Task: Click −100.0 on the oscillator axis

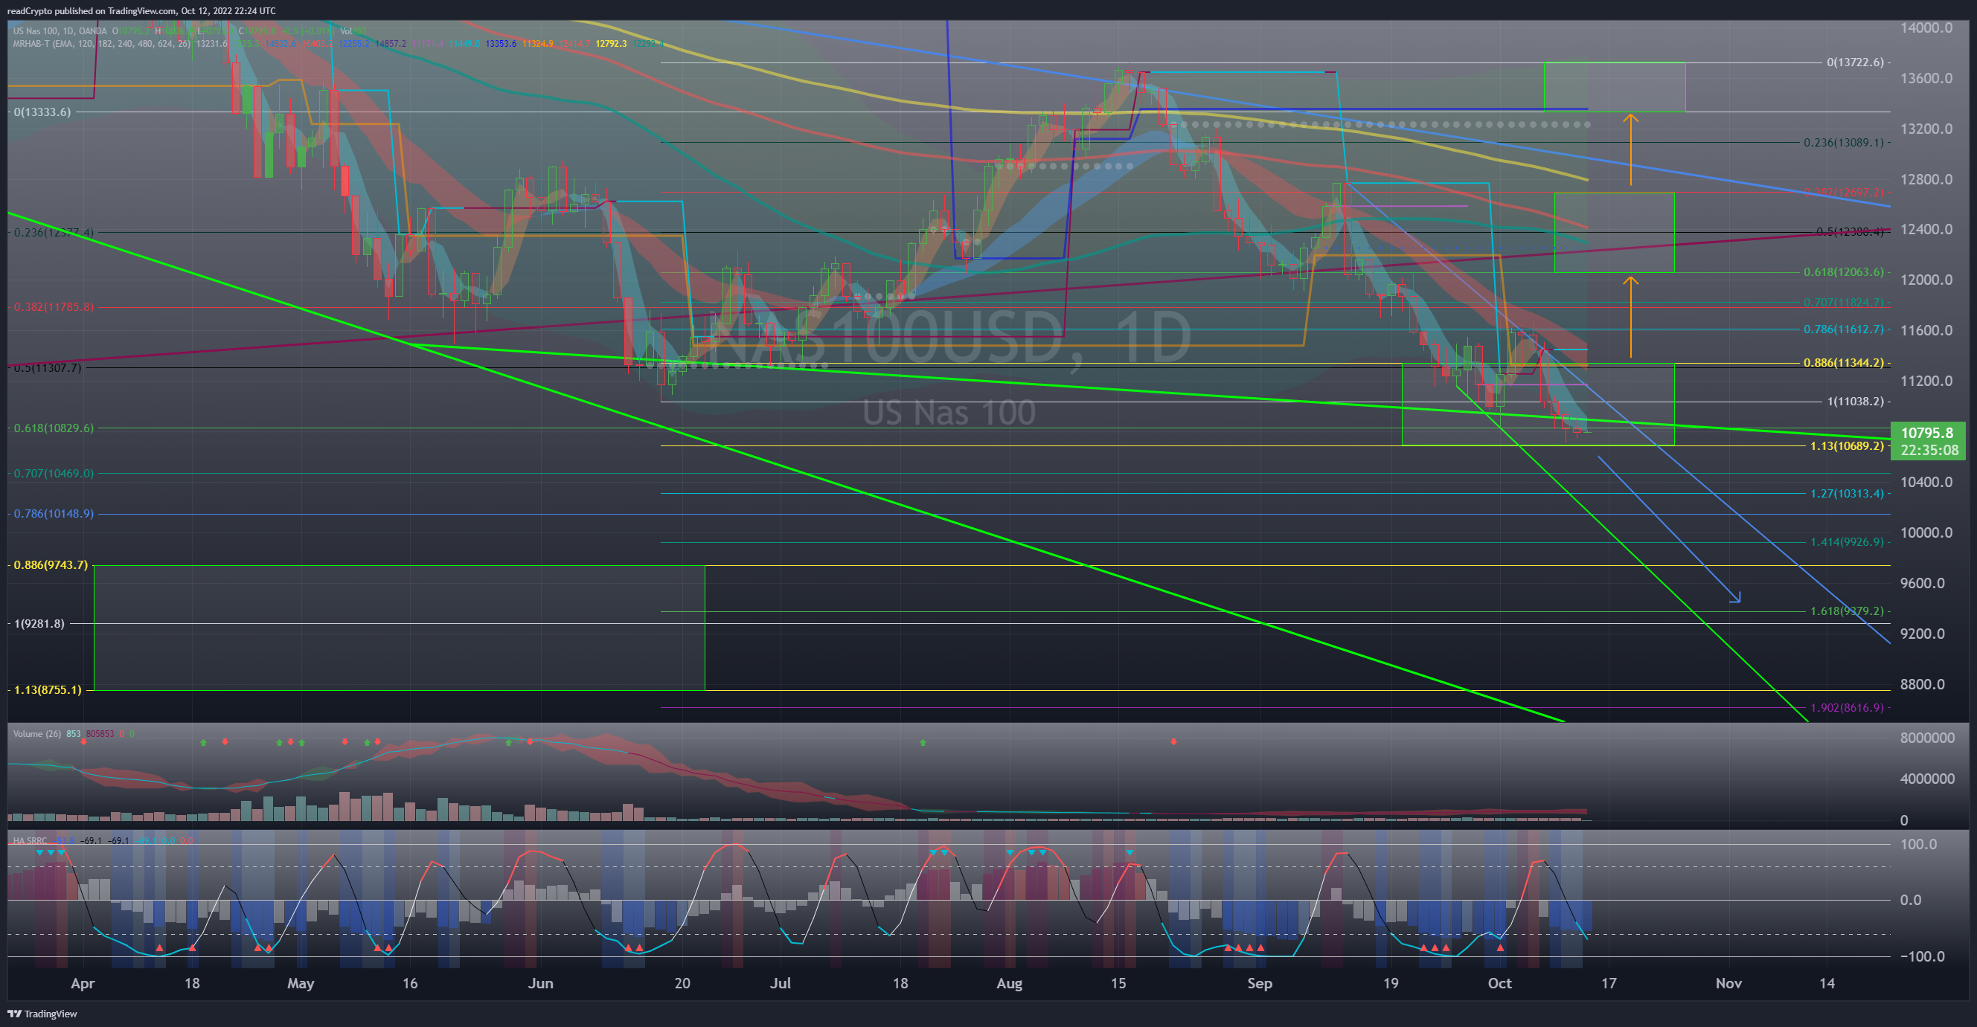Action: (1923, 956)
